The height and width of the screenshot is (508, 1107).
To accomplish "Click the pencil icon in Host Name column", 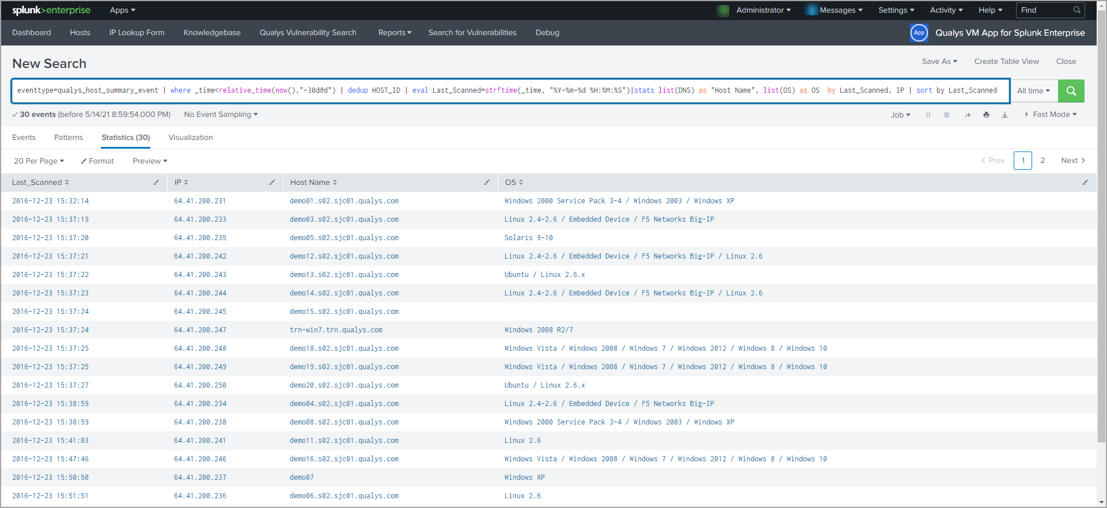I will tap(487, 183).
